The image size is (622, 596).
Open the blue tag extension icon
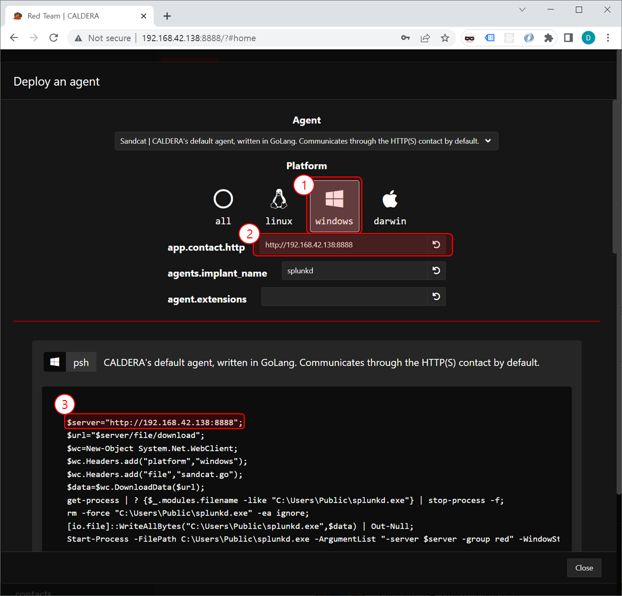point(490,38)
